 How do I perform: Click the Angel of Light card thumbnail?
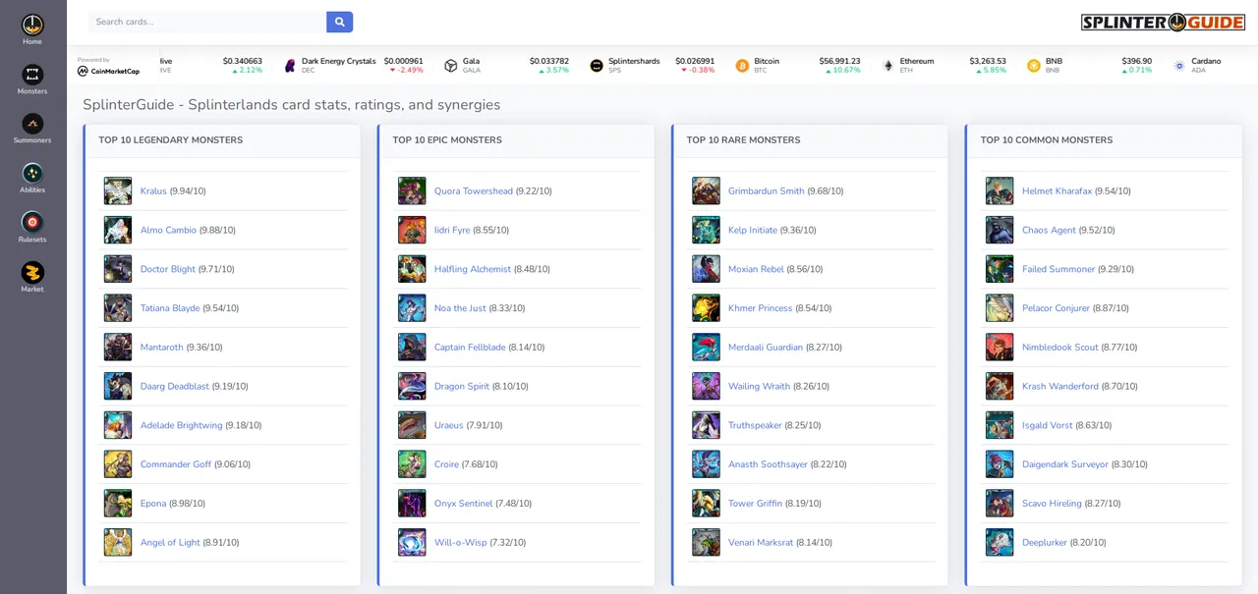[x=118, y=543]
